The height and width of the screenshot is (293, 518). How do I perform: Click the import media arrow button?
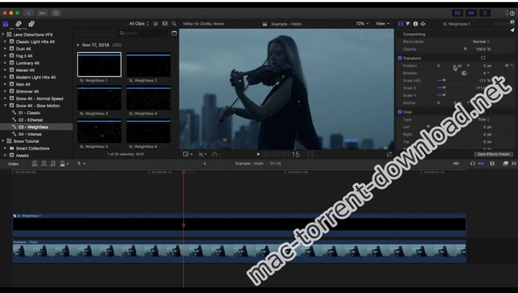point(28,12)
